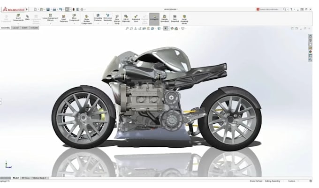Image resolution: width=319 pixels, height=188 pixels.
Task: Switch to the Model bottom tab
Action: [x=15, y=178]
